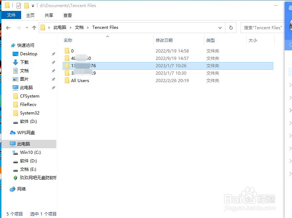
Task: Open the 文件 ribbon tab
Action: click(x=11, y=15)
